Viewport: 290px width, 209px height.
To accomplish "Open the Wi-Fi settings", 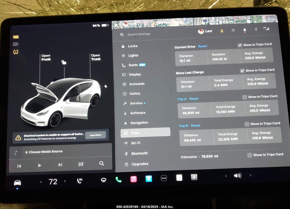I will click(x=132, y=143).
